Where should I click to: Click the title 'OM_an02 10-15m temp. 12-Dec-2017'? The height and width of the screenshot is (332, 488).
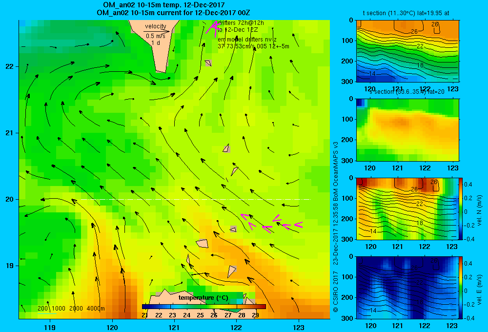(163, 5)
